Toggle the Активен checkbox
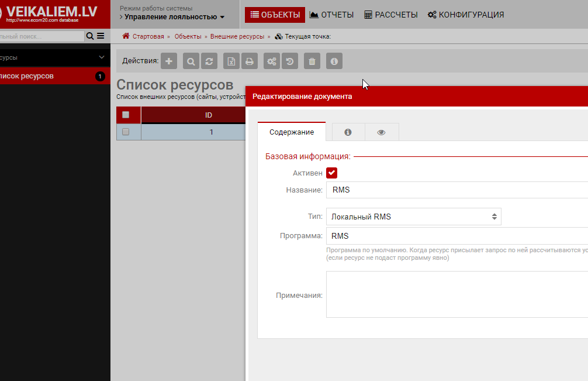Screen dimensions: 588x381 pyautogui.click(x=331, y=173)
